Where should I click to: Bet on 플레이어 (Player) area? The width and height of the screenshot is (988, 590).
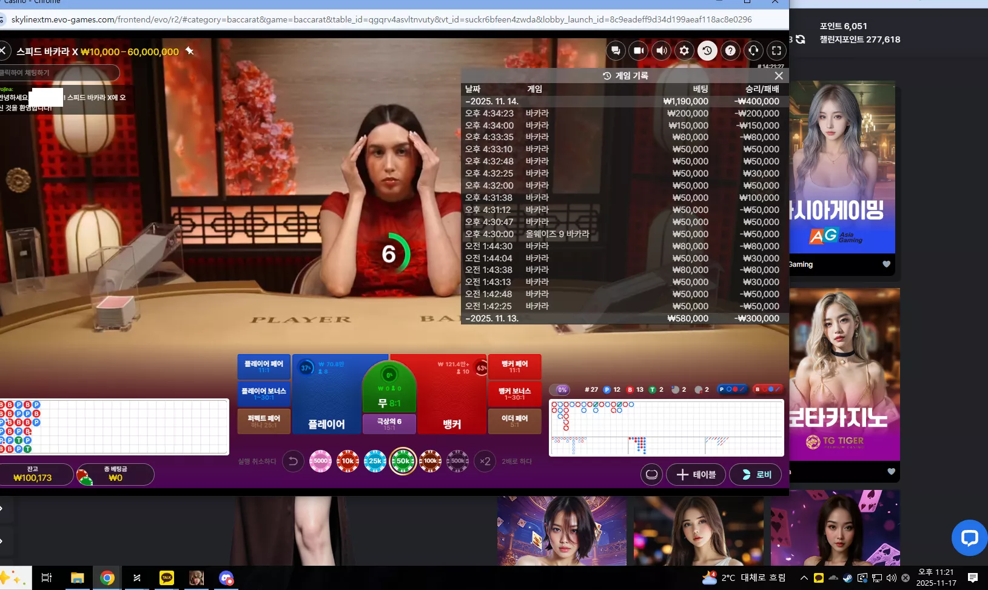point(327,394)
